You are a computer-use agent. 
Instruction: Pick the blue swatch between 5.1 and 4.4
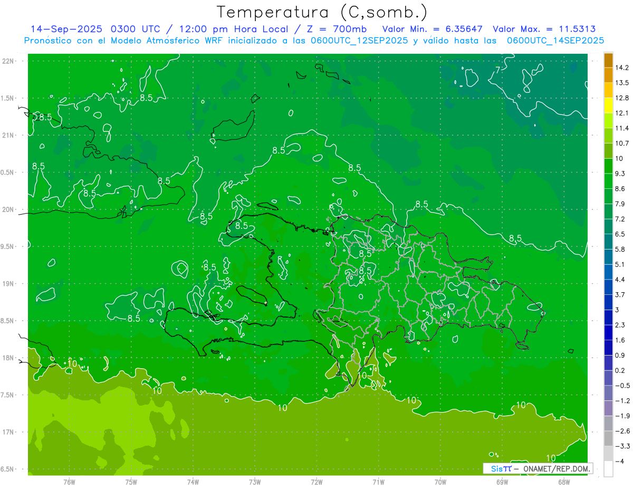pyautogui.click(x=608, y=272)
